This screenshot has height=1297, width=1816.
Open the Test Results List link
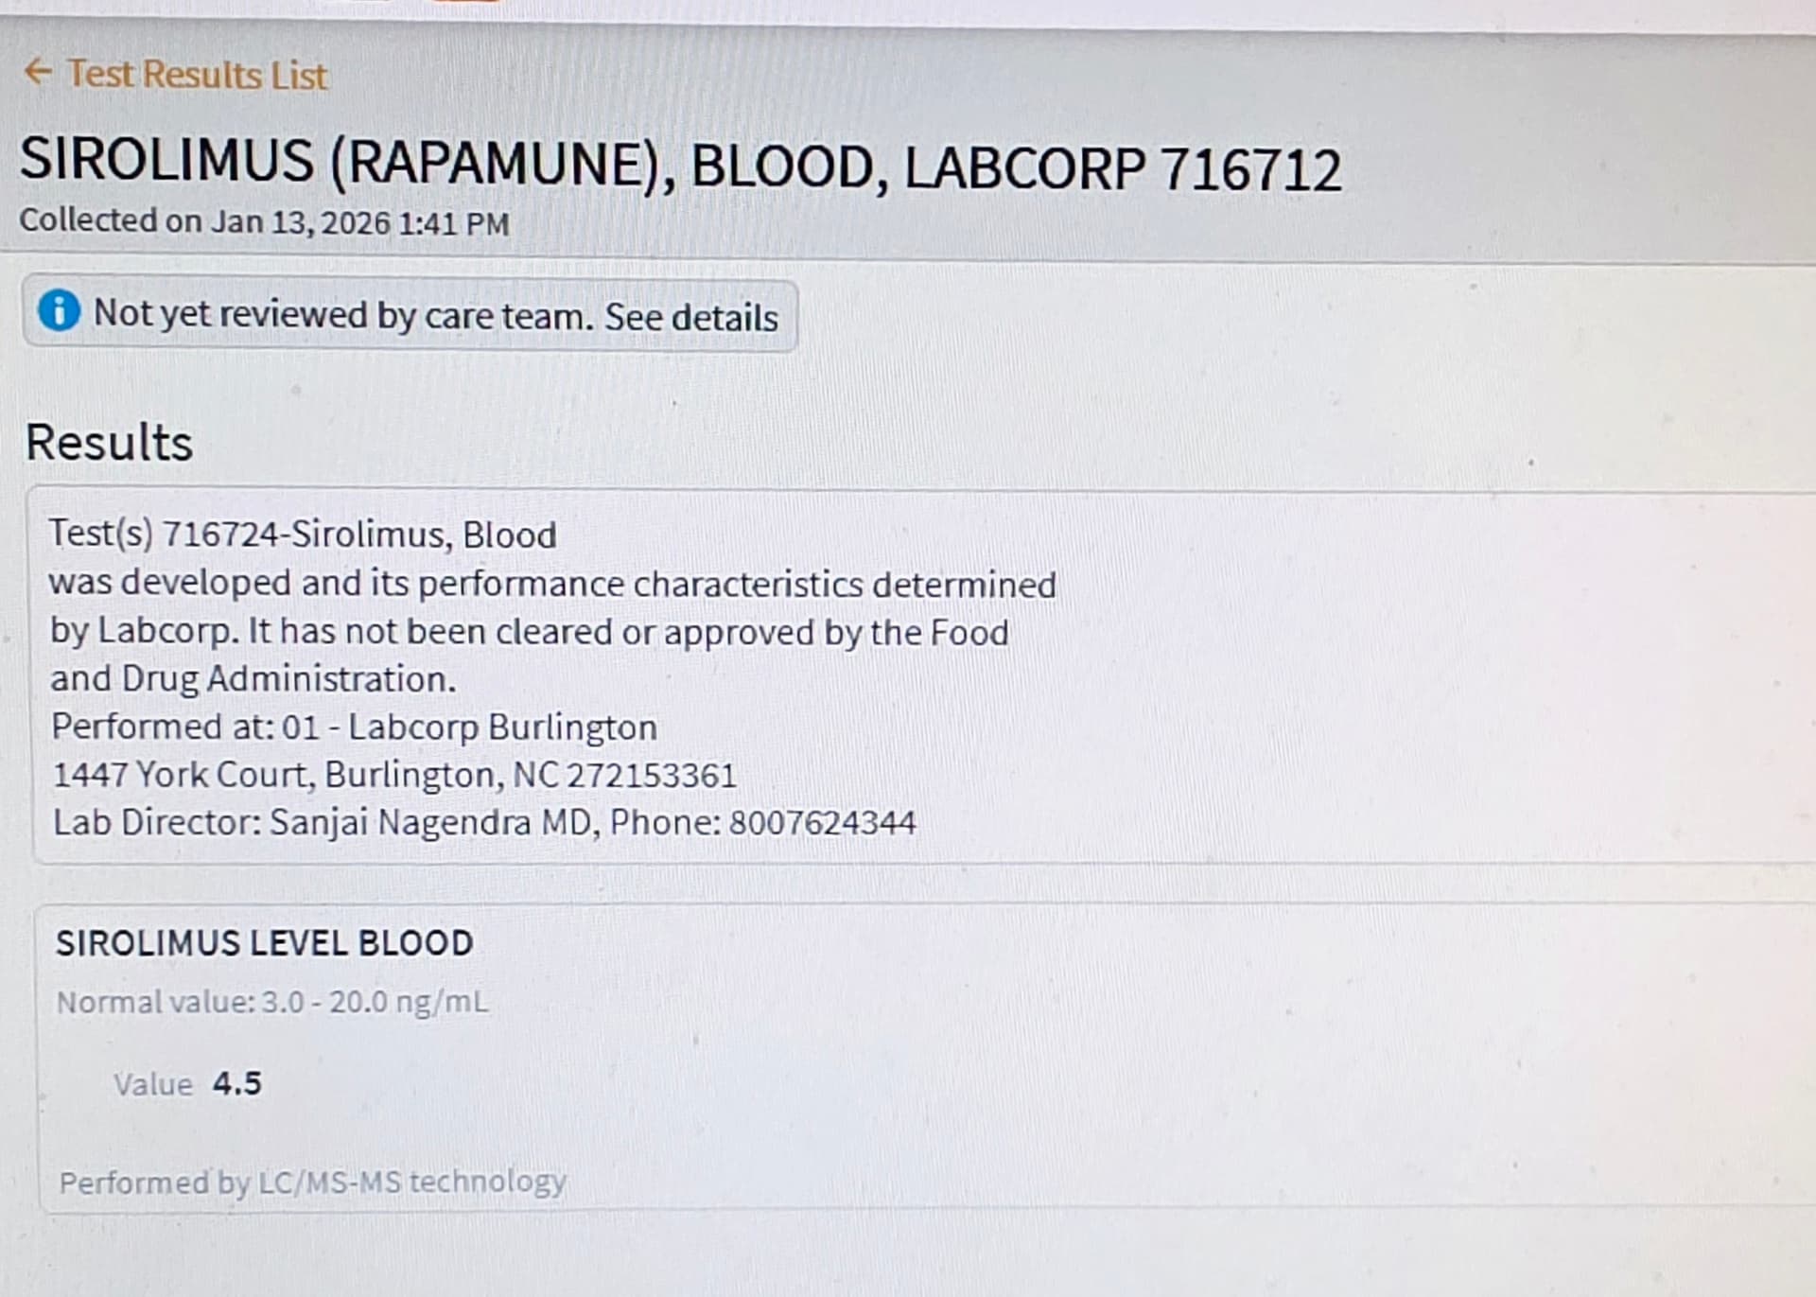coord(197,75)
